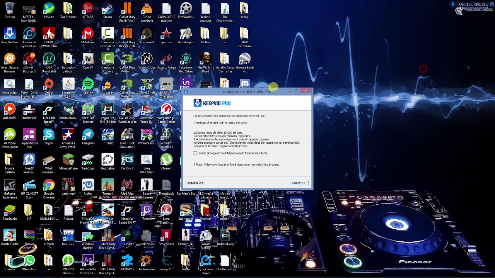Select the Minecraft.exe icon

pos(68,160)
